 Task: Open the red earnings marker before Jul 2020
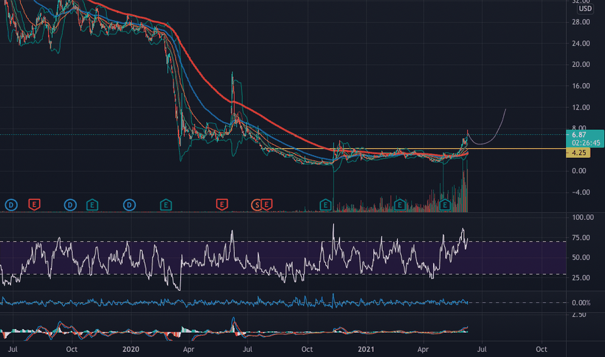click(222, 204)
